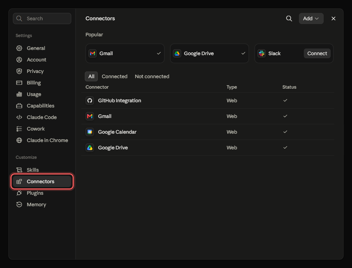Click the magnifier icon beside Add
This screenshot has width=352, height=268.
[x=289, y=18]
